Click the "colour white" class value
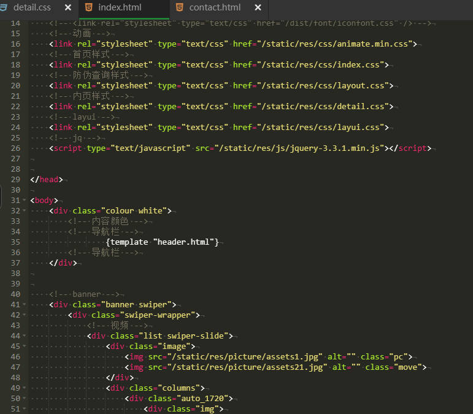Image resolution: width=473 pixels, height=414 pixels. [134, 211]
